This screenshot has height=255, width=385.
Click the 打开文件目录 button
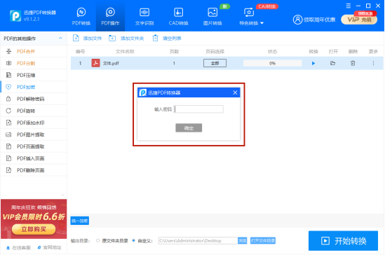point(263,240)
